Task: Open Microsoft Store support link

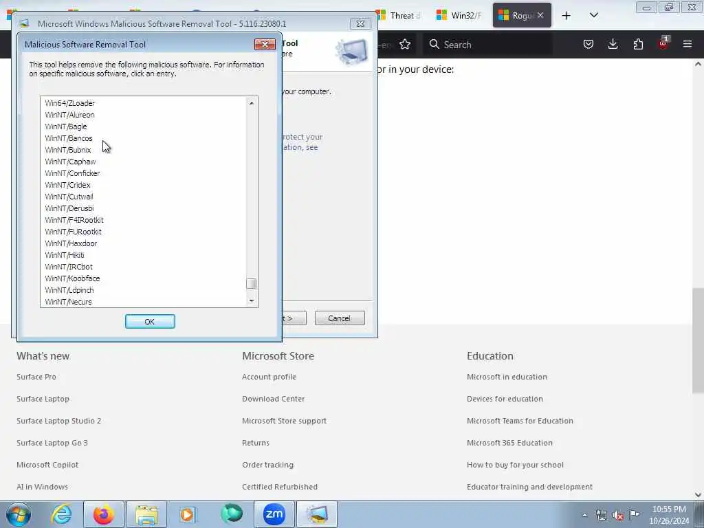Action: (x=284, y=421)
